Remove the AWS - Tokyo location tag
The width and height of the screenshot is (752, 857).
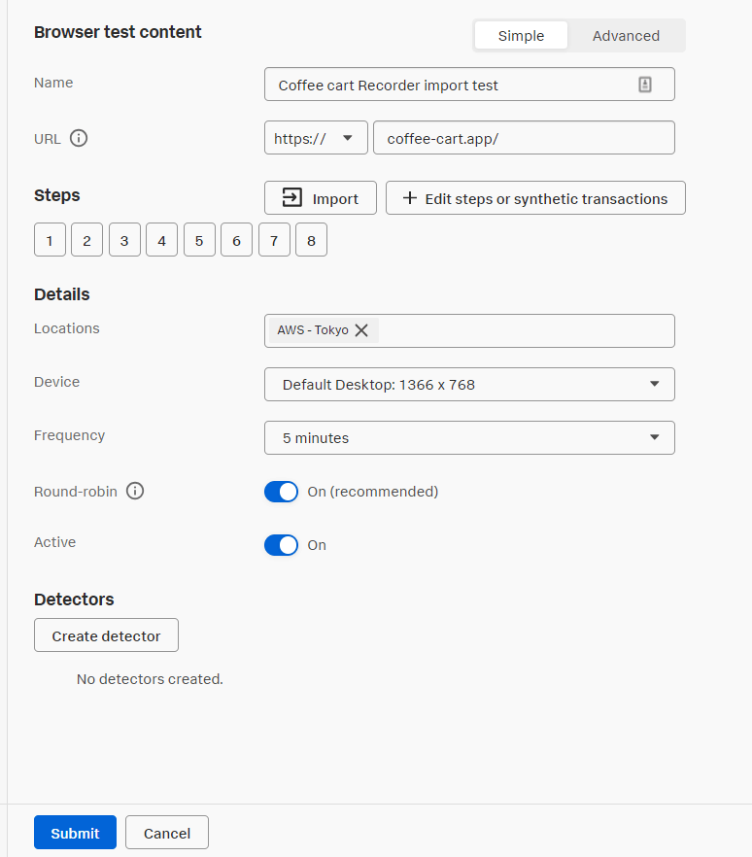point(361,330)
